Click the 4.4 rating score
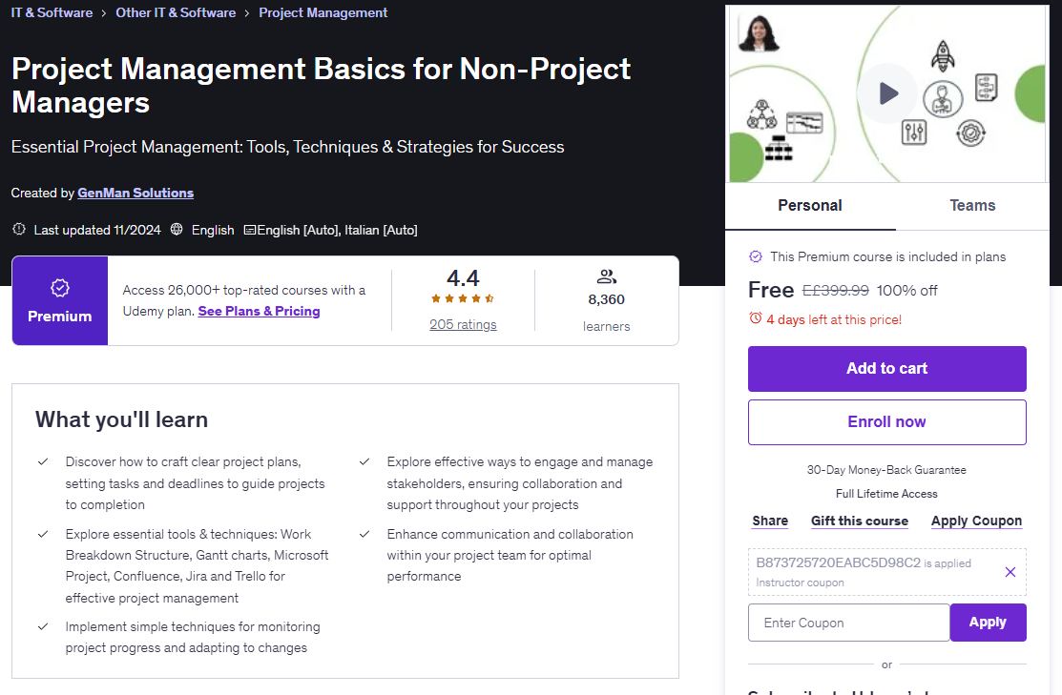Viewport: 1062px width, 695px height. tap(463, 278)
